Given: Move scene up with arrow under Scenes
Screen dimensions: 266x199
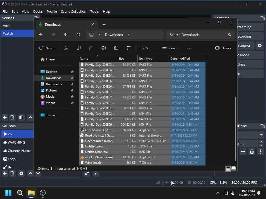Looking at the screenshot, I should 30,117.
